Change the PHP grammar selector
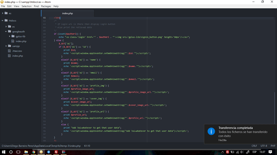The height and width of the screenshot is (155, 277). pos(273,146)
